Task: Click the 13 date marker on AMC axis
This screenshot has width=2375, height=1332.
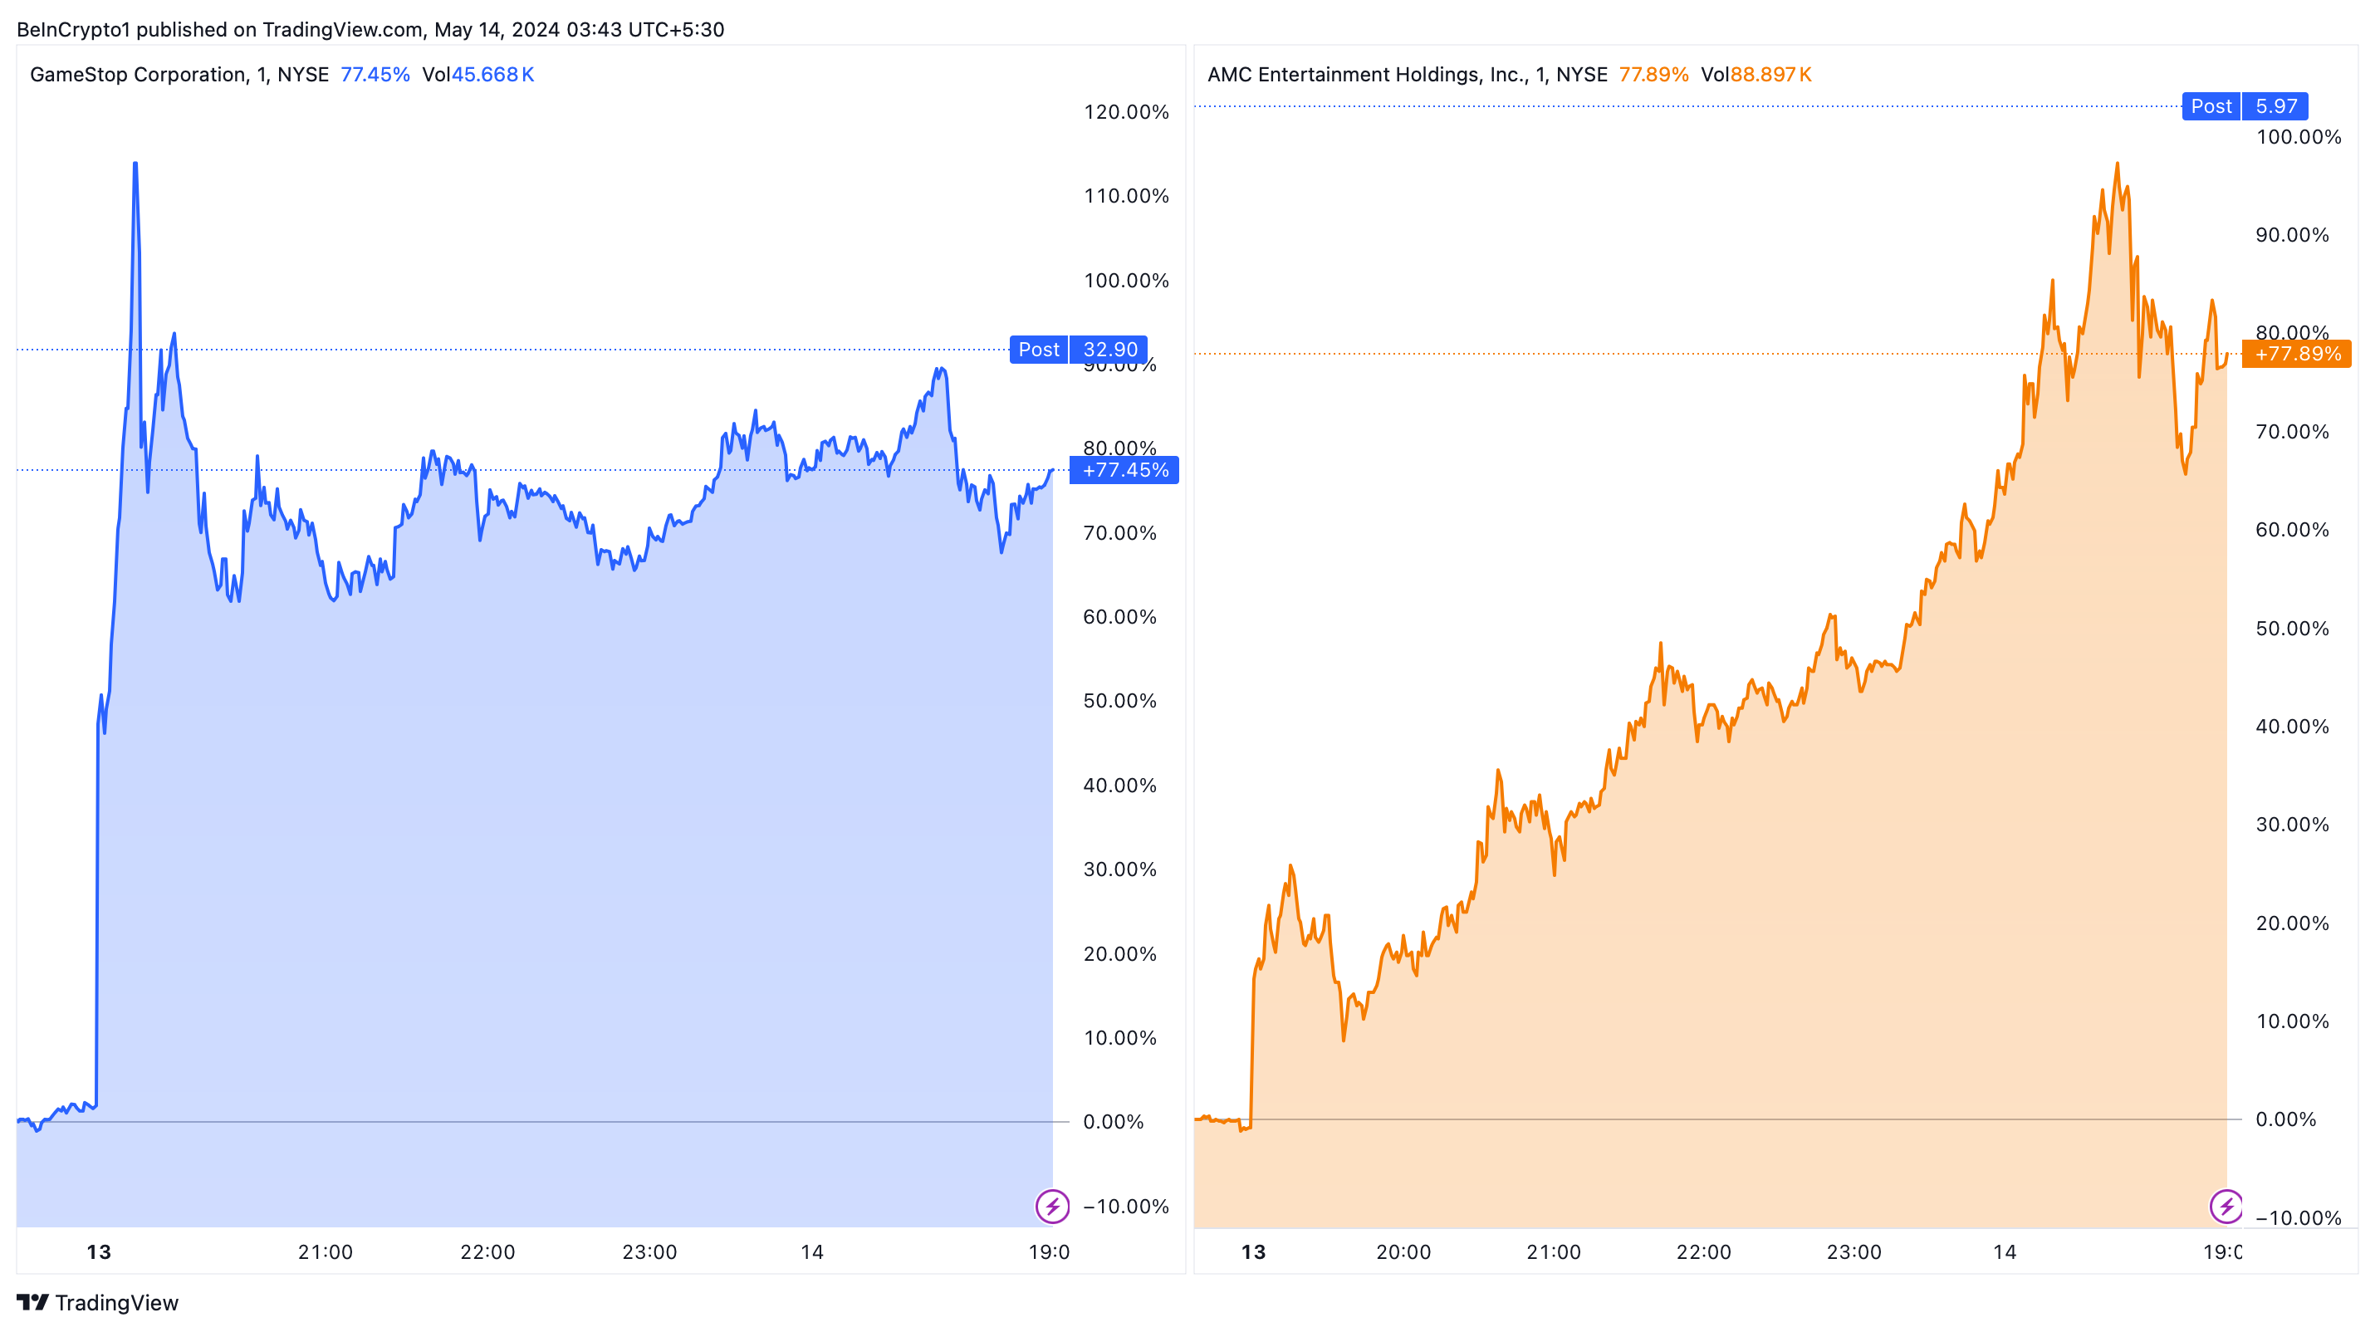Action: 1253,1251
